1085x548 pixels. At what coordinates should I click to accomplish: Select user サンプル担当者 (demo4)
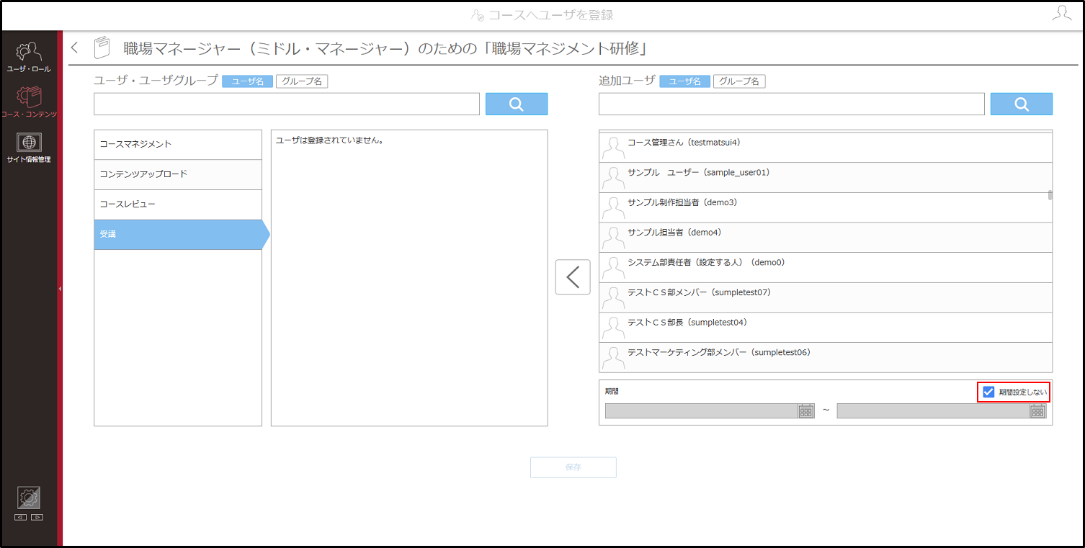[x=826, y=238]
